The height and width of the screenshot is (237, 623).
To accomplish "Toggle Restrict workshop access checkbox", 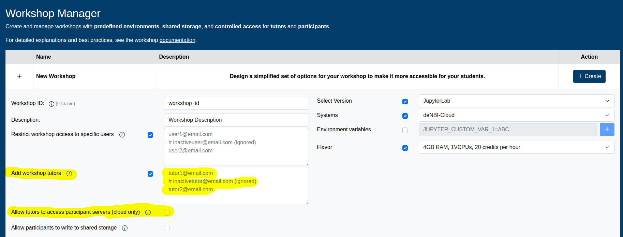I will coord(150,135).
